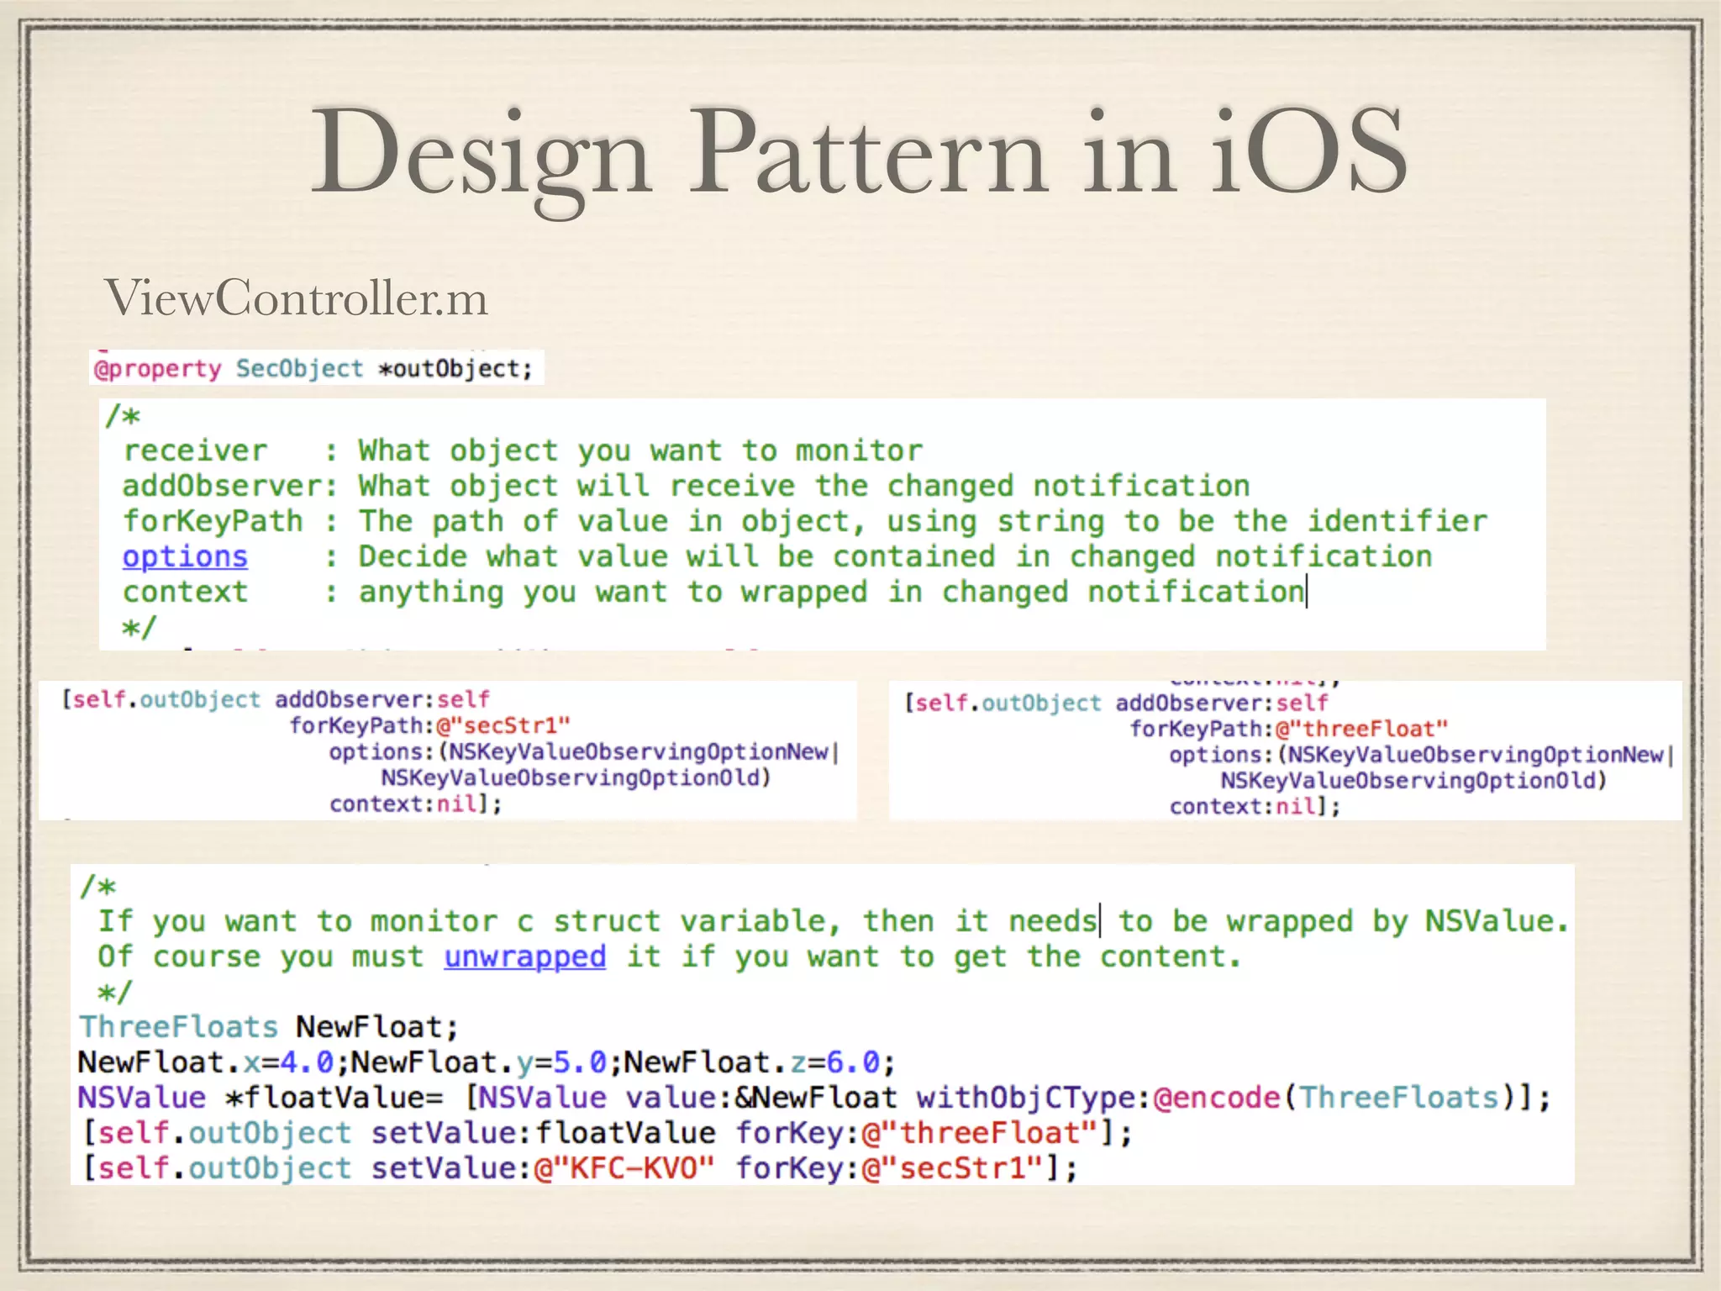The height and width of the screenshot is (1291, 1721).
Task: Click the forKeyPath:@"threeFloat" line in the right snippet
Action: pyautogui.click(x=1288, y=729)
